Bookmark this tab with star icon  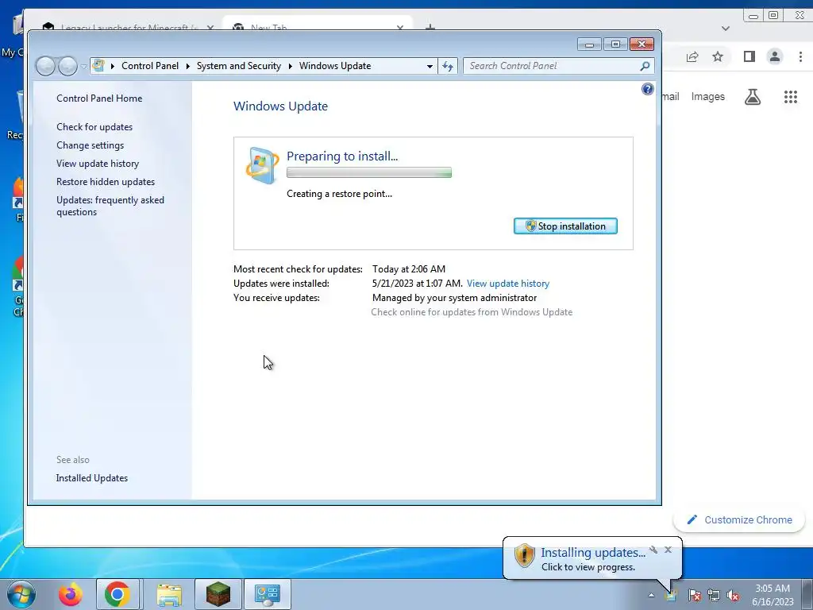718,56
